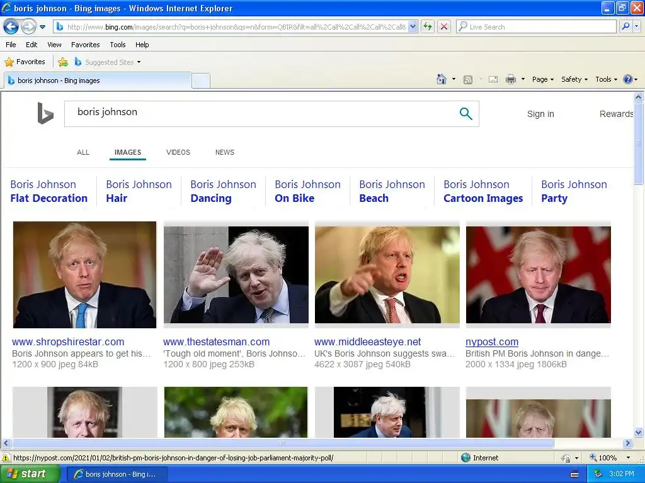The height and width of the screenshot is (483, 645).
Task: Click the Add to Favorites bar icon
Action: (63, 62)
